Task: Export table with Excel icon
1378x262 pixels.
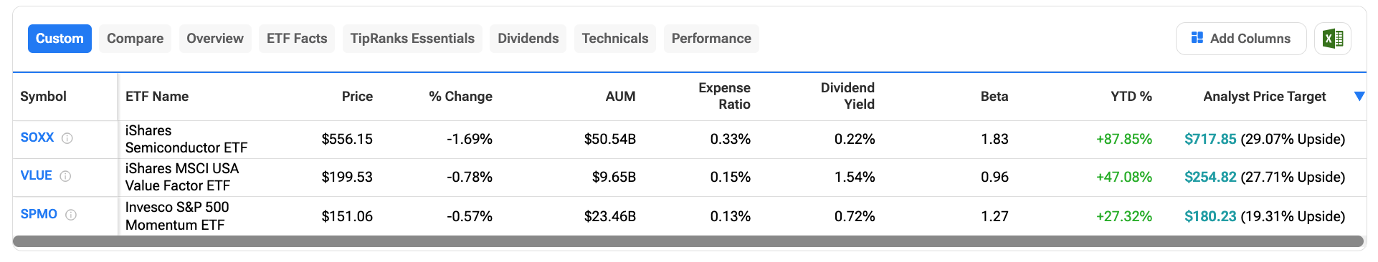Action: coord(1333,39)
